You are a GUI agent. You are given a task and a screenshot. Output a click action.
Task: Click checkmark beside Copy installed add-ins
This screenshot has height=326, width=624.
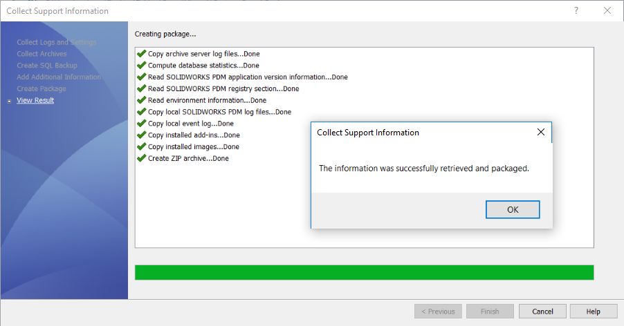pyautogui.click(x=141, y=135)
